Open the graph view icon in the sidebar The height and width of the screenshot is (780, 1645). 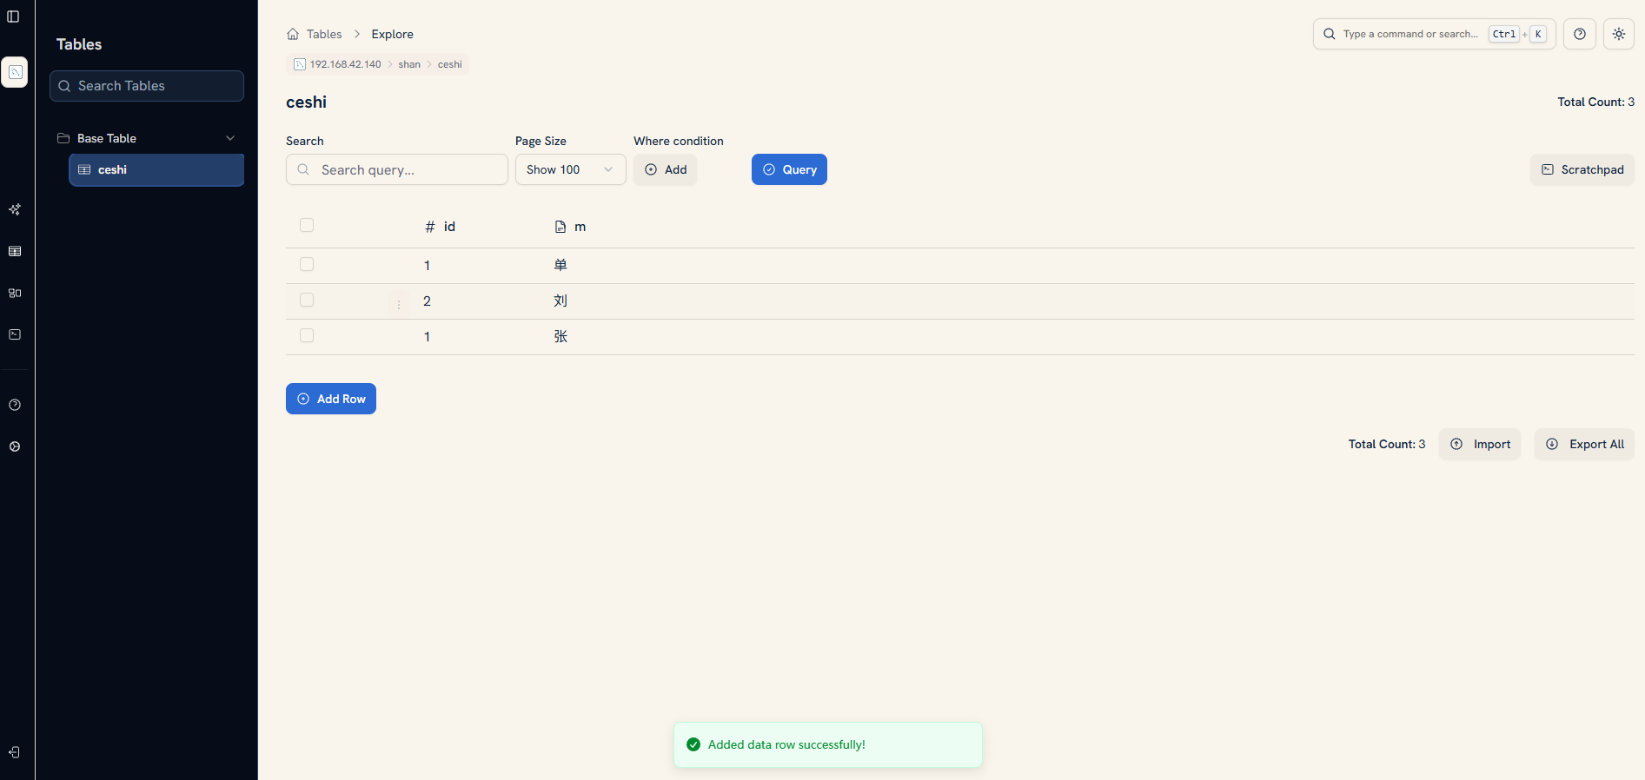click(15, 293)
